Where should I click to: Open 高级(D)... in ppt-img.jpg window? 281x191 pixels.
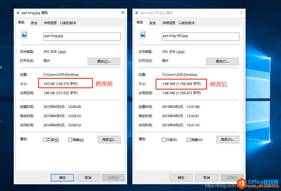pyautogui.click(x=109, y=139)
